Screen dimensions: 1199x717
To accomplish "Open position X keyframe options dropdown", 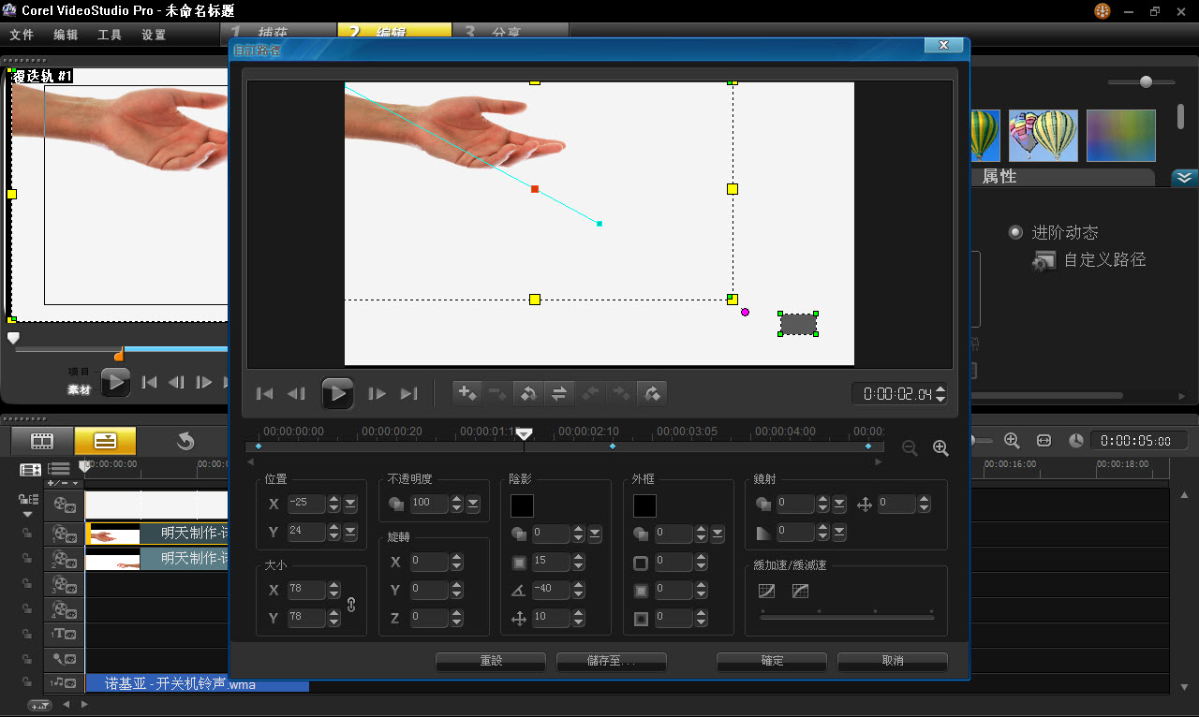I will pyautogui.click(x=350, y=504).
